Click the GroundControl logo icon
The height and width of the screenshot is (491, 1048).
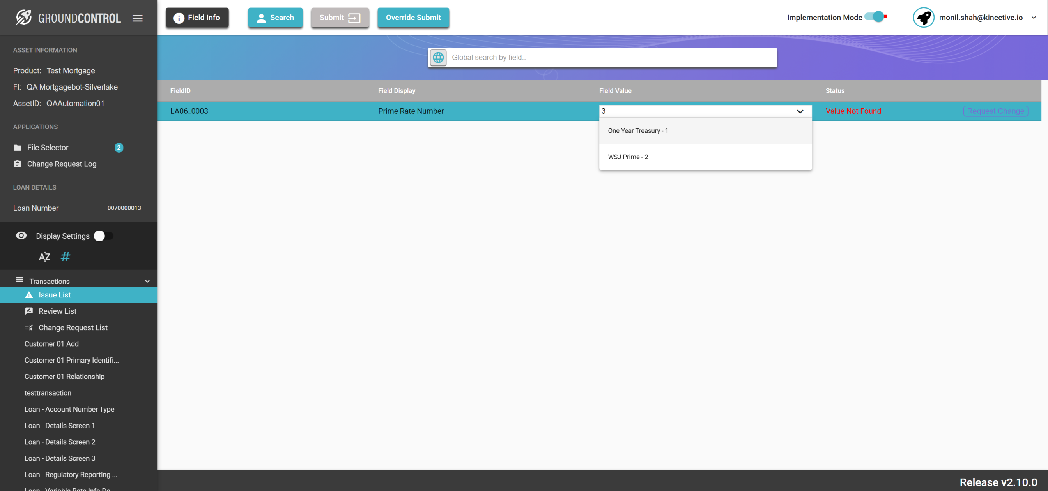coord(24,18)
